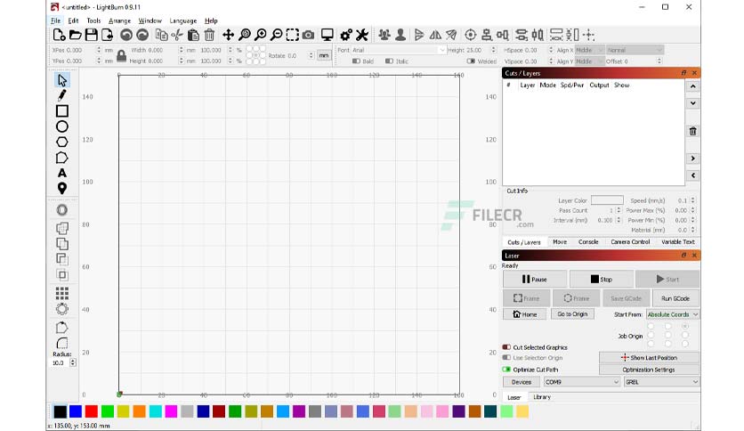Pick the red color swatch
Viewport: 744px width, 431px height.
[x=92, y=411]
